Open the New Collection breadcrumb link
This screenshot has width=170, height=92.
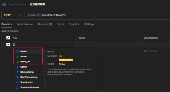17,4
